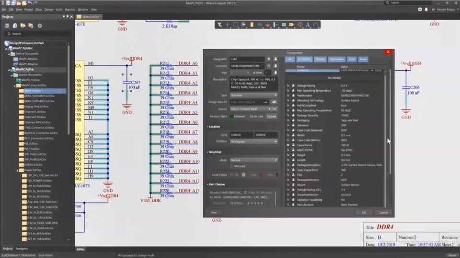This screenshot has height=258, width=460.
Task: Select the directive/No ERC circle tool
Action: click(x=300, y=25)
